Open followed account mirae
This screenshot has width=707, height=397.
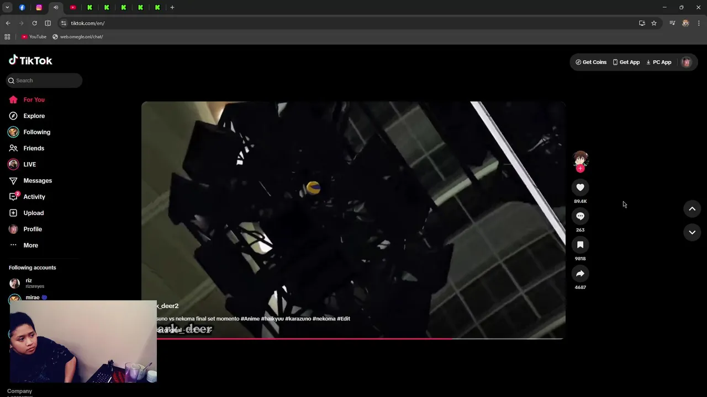[x=33, y=298]
